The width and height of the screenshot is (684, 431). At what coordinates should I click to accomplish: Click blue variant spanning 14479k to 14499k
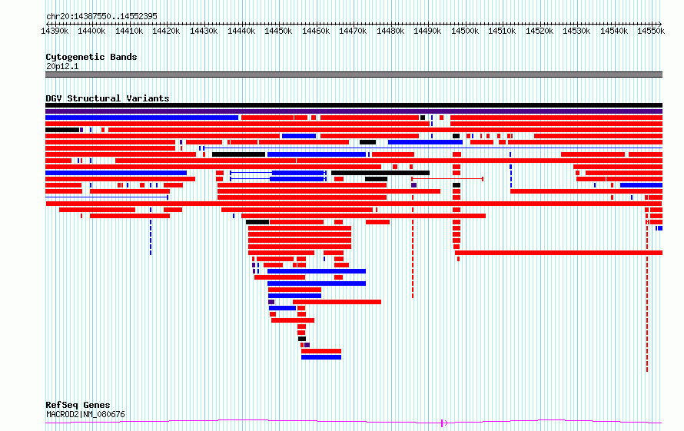425,142
